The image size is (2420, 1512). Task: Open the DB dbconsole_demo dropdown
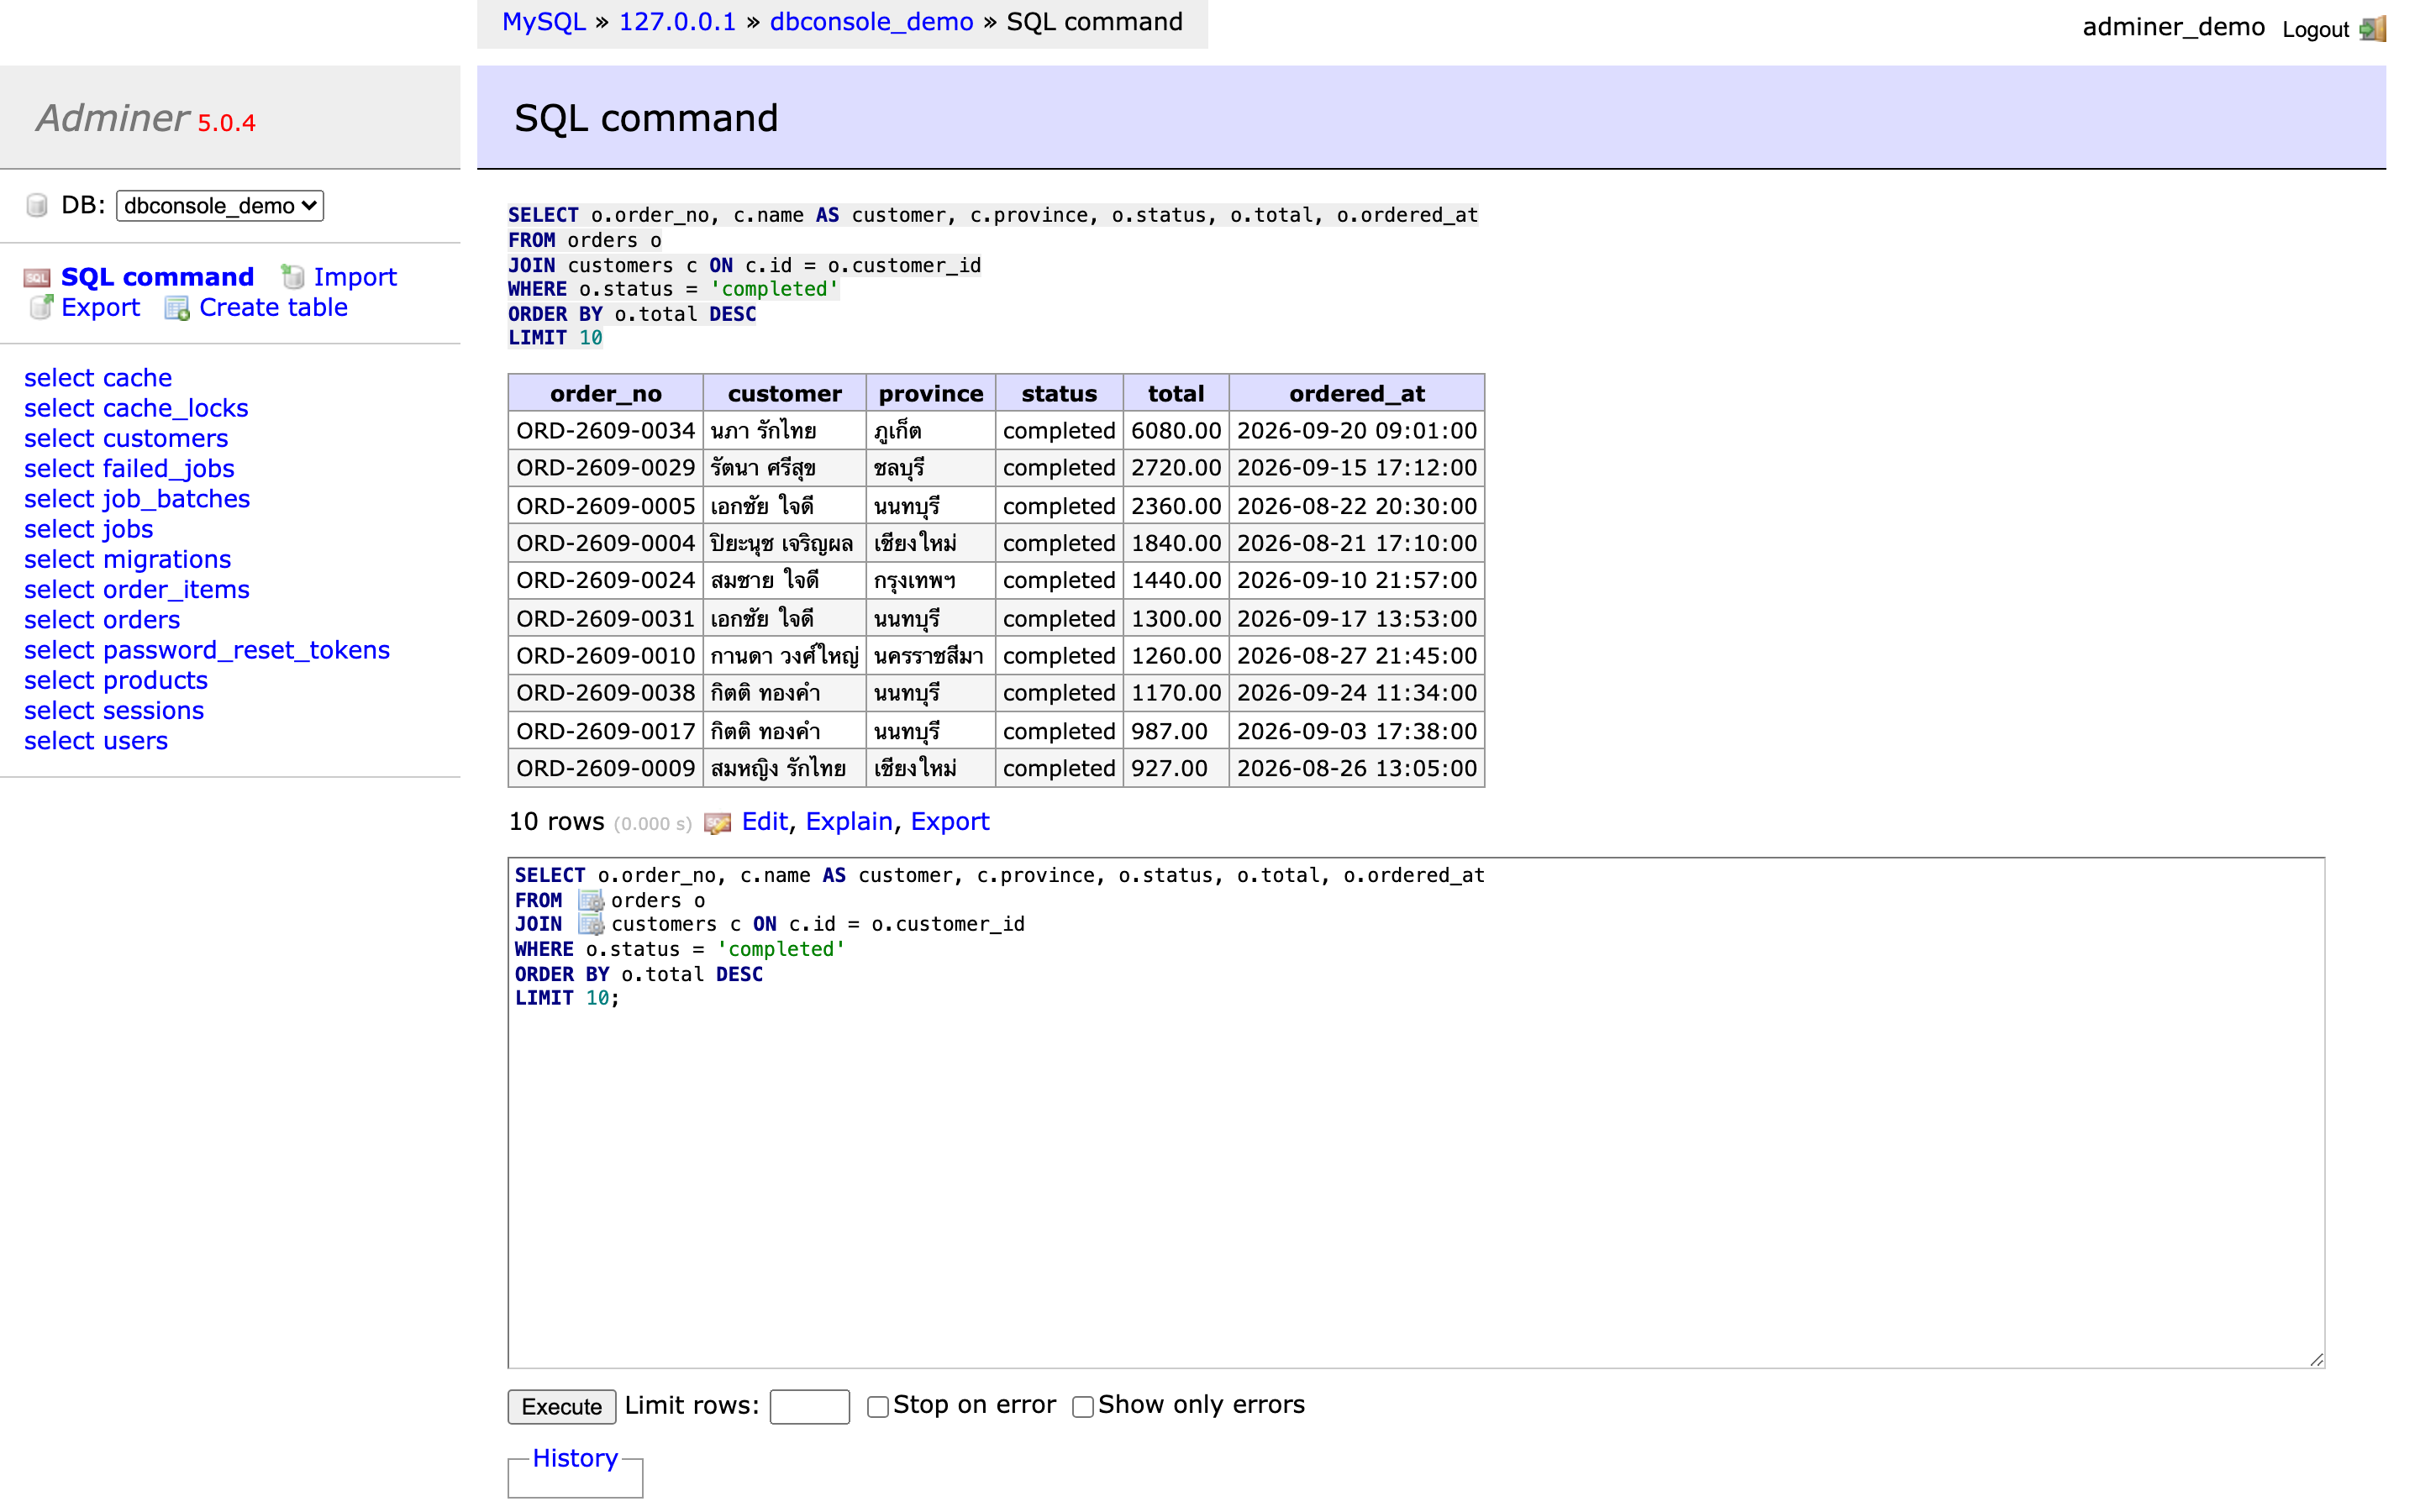(x=220, y=205)
